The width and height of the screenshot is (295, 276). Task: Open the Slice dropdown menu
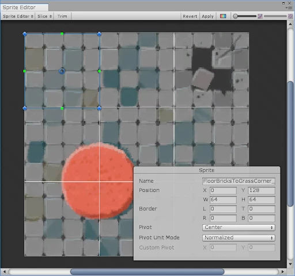click(44, 16)
